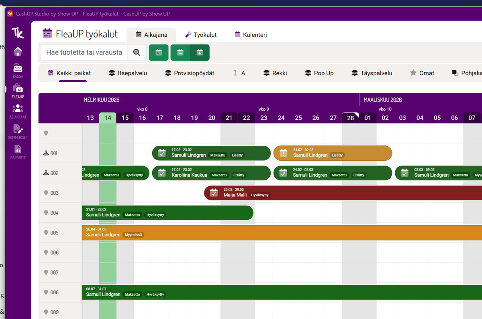Open the Kassa register icon in sidebar
This screenshot has width=482, height=319.
[x=18, y=70]
